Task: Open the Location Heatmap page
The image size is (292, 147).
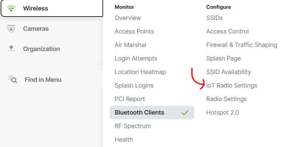Action: [140, 72]
